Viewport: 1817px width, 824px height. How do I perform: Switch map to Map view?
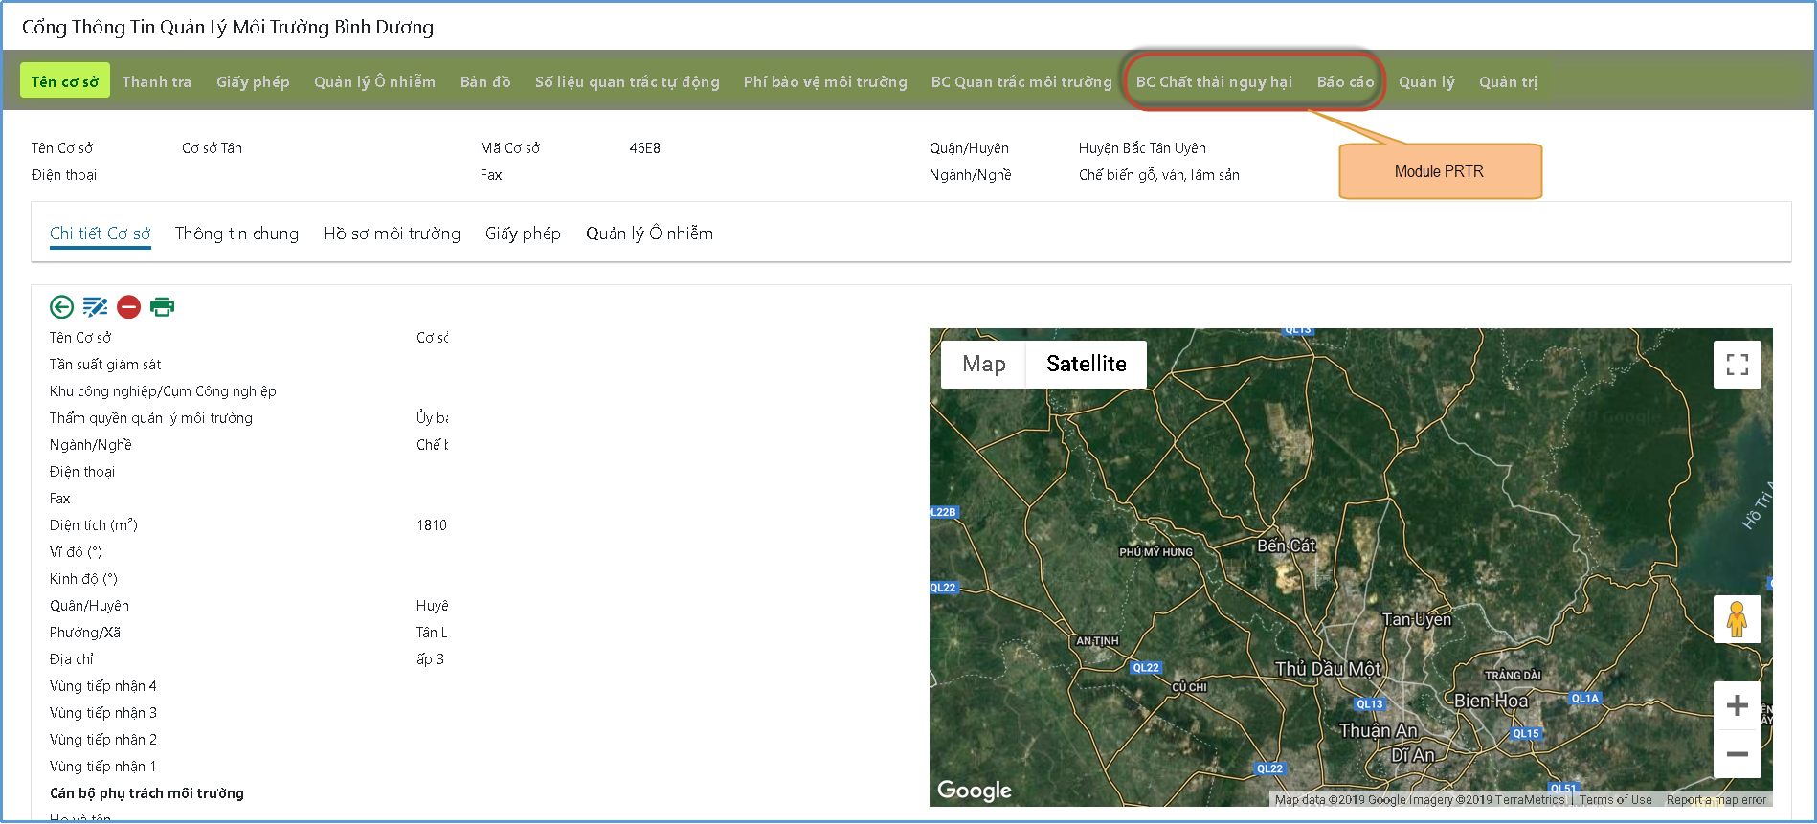pos(983,365)
